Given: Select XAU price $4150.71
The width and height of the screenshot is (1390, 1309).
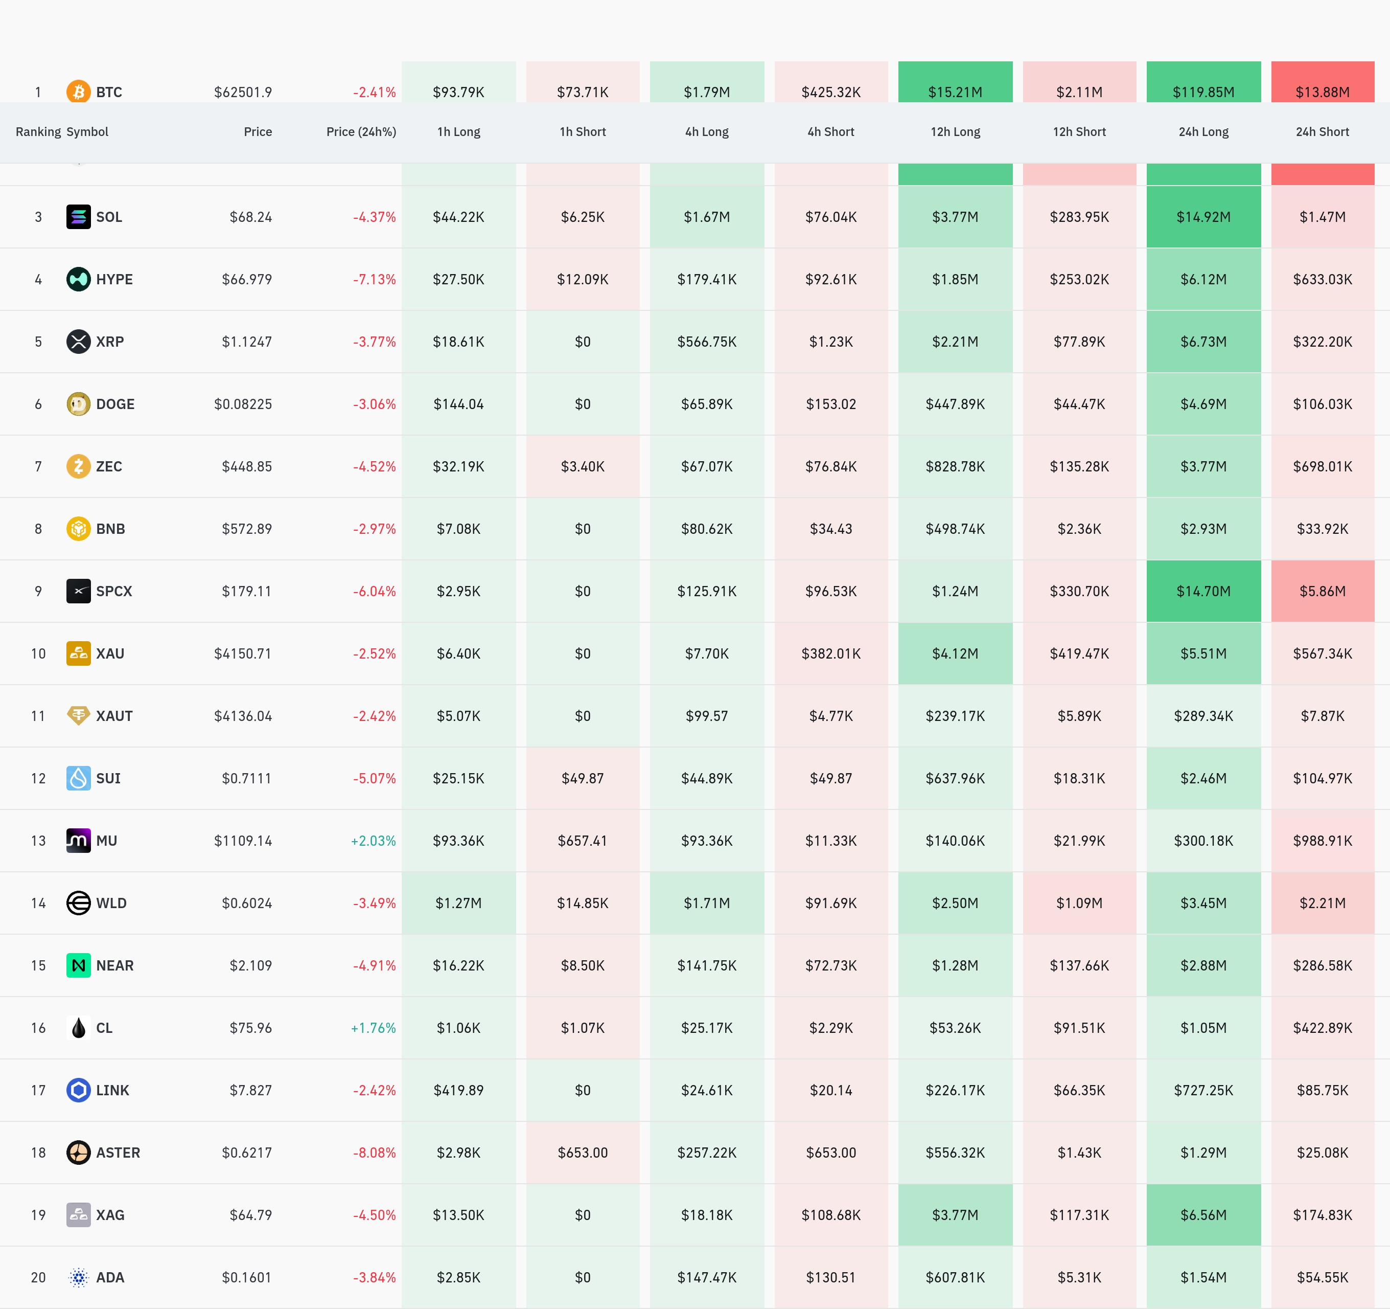Looking at the screenshot, I should click(243, 653).
